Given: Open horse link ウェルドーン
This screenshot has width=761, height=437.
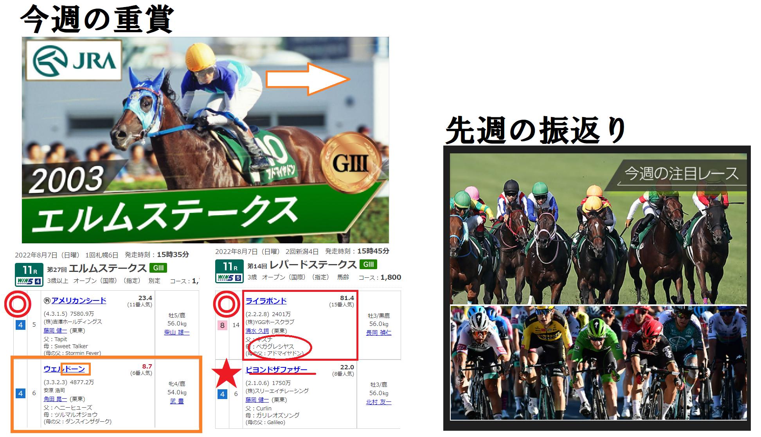Looking at the screenshot, I should click(64, 369).
